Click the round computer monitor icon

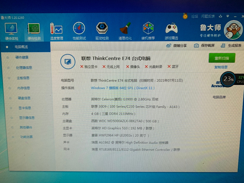(x=68, y=61)
